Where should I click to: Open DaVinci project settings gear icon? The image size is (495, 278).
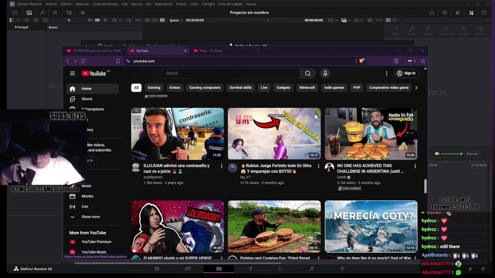(x=483, y=269)
